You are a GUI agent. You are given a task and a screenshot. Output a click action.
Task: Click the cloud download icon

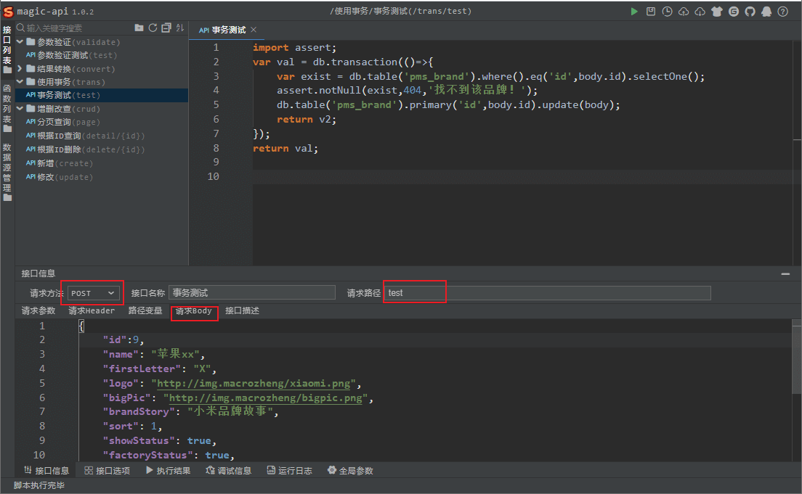click(x=700, y=11)
